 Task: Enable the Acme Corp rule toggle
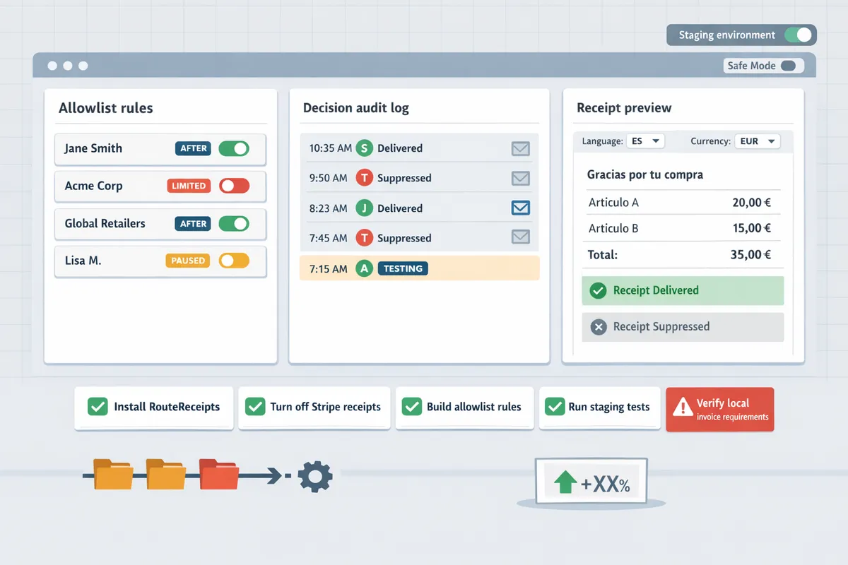click(234, 186)
